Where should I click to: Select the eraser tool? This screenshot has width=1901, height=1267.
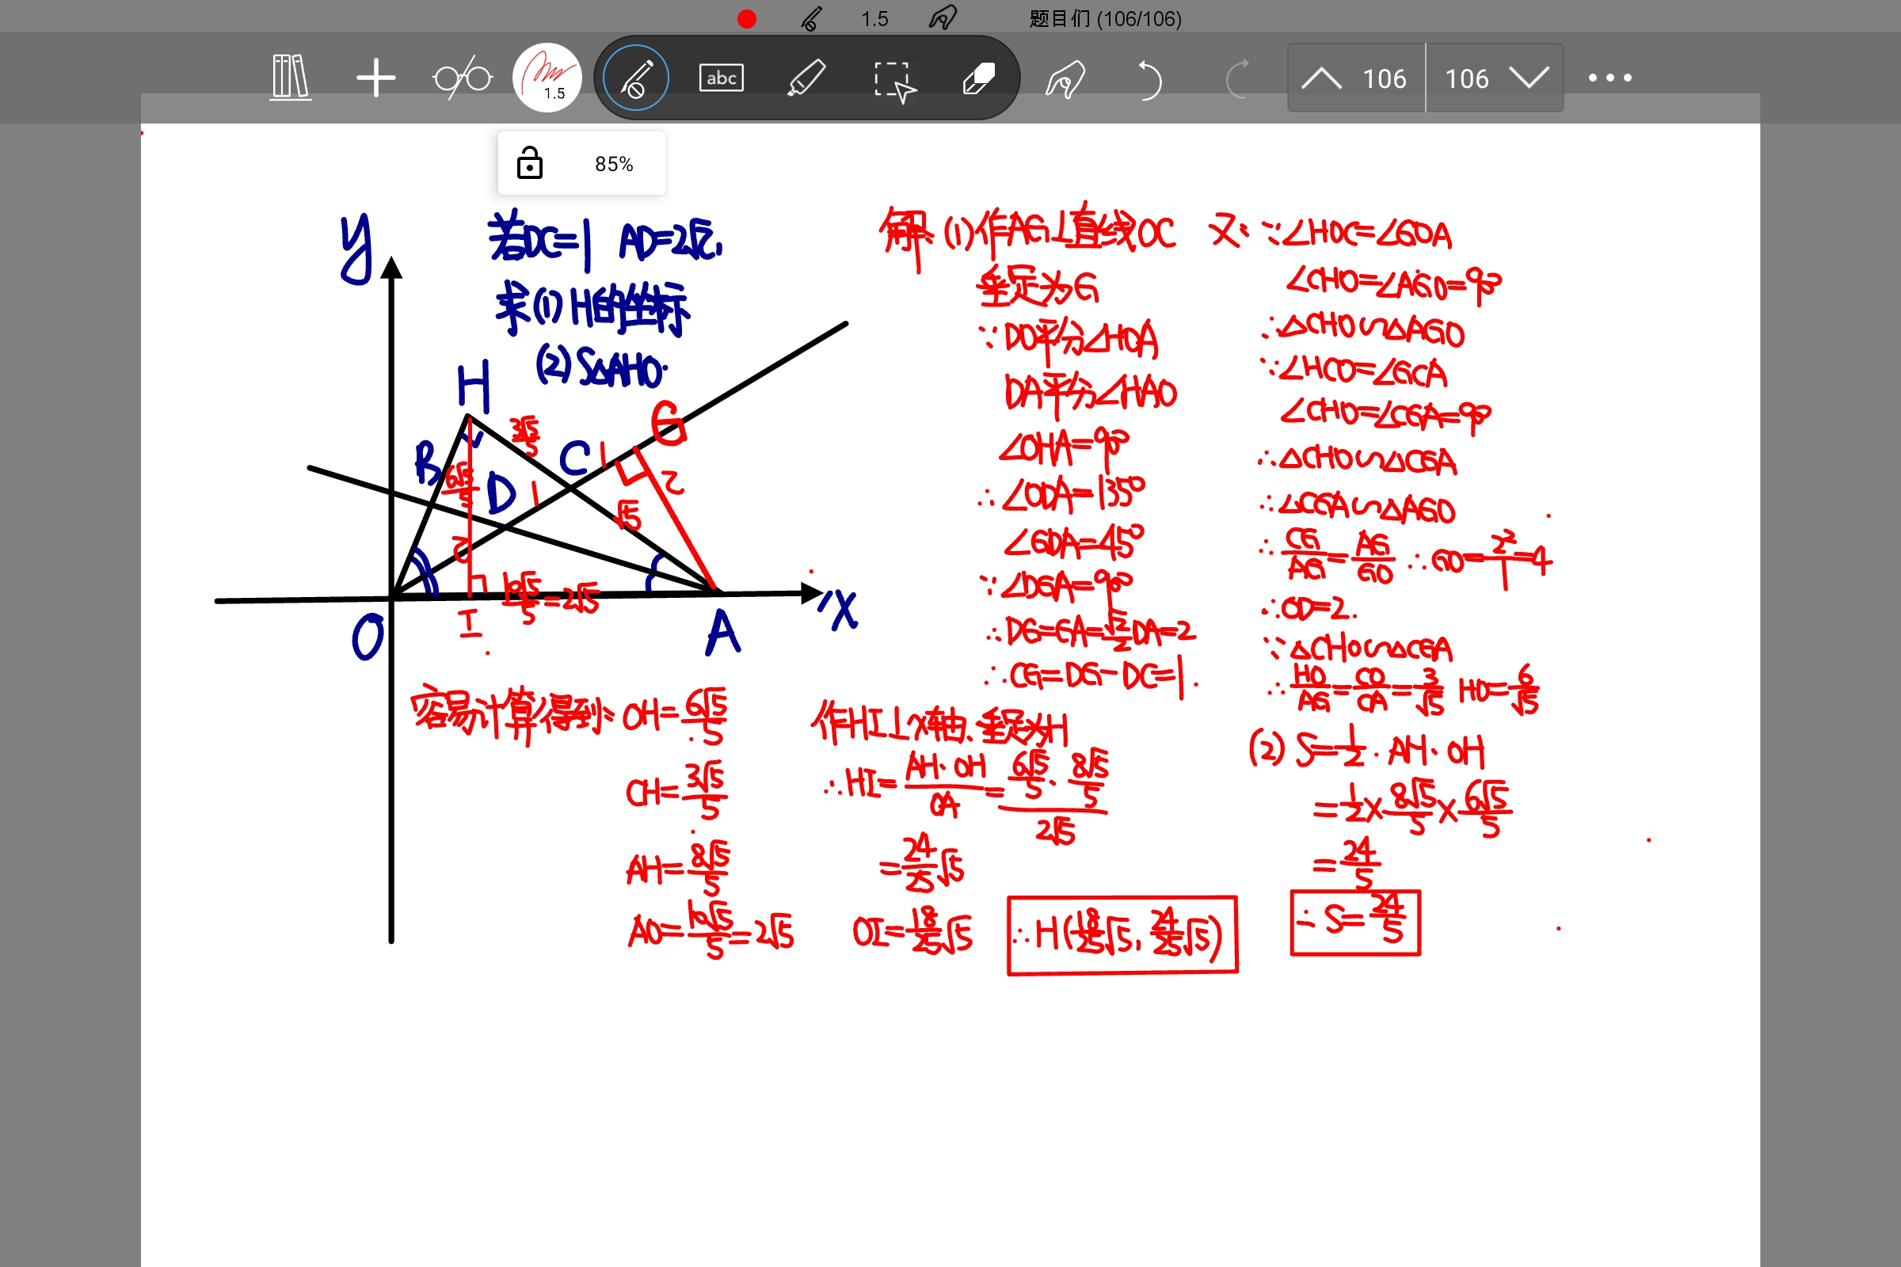tap(978, 78)
